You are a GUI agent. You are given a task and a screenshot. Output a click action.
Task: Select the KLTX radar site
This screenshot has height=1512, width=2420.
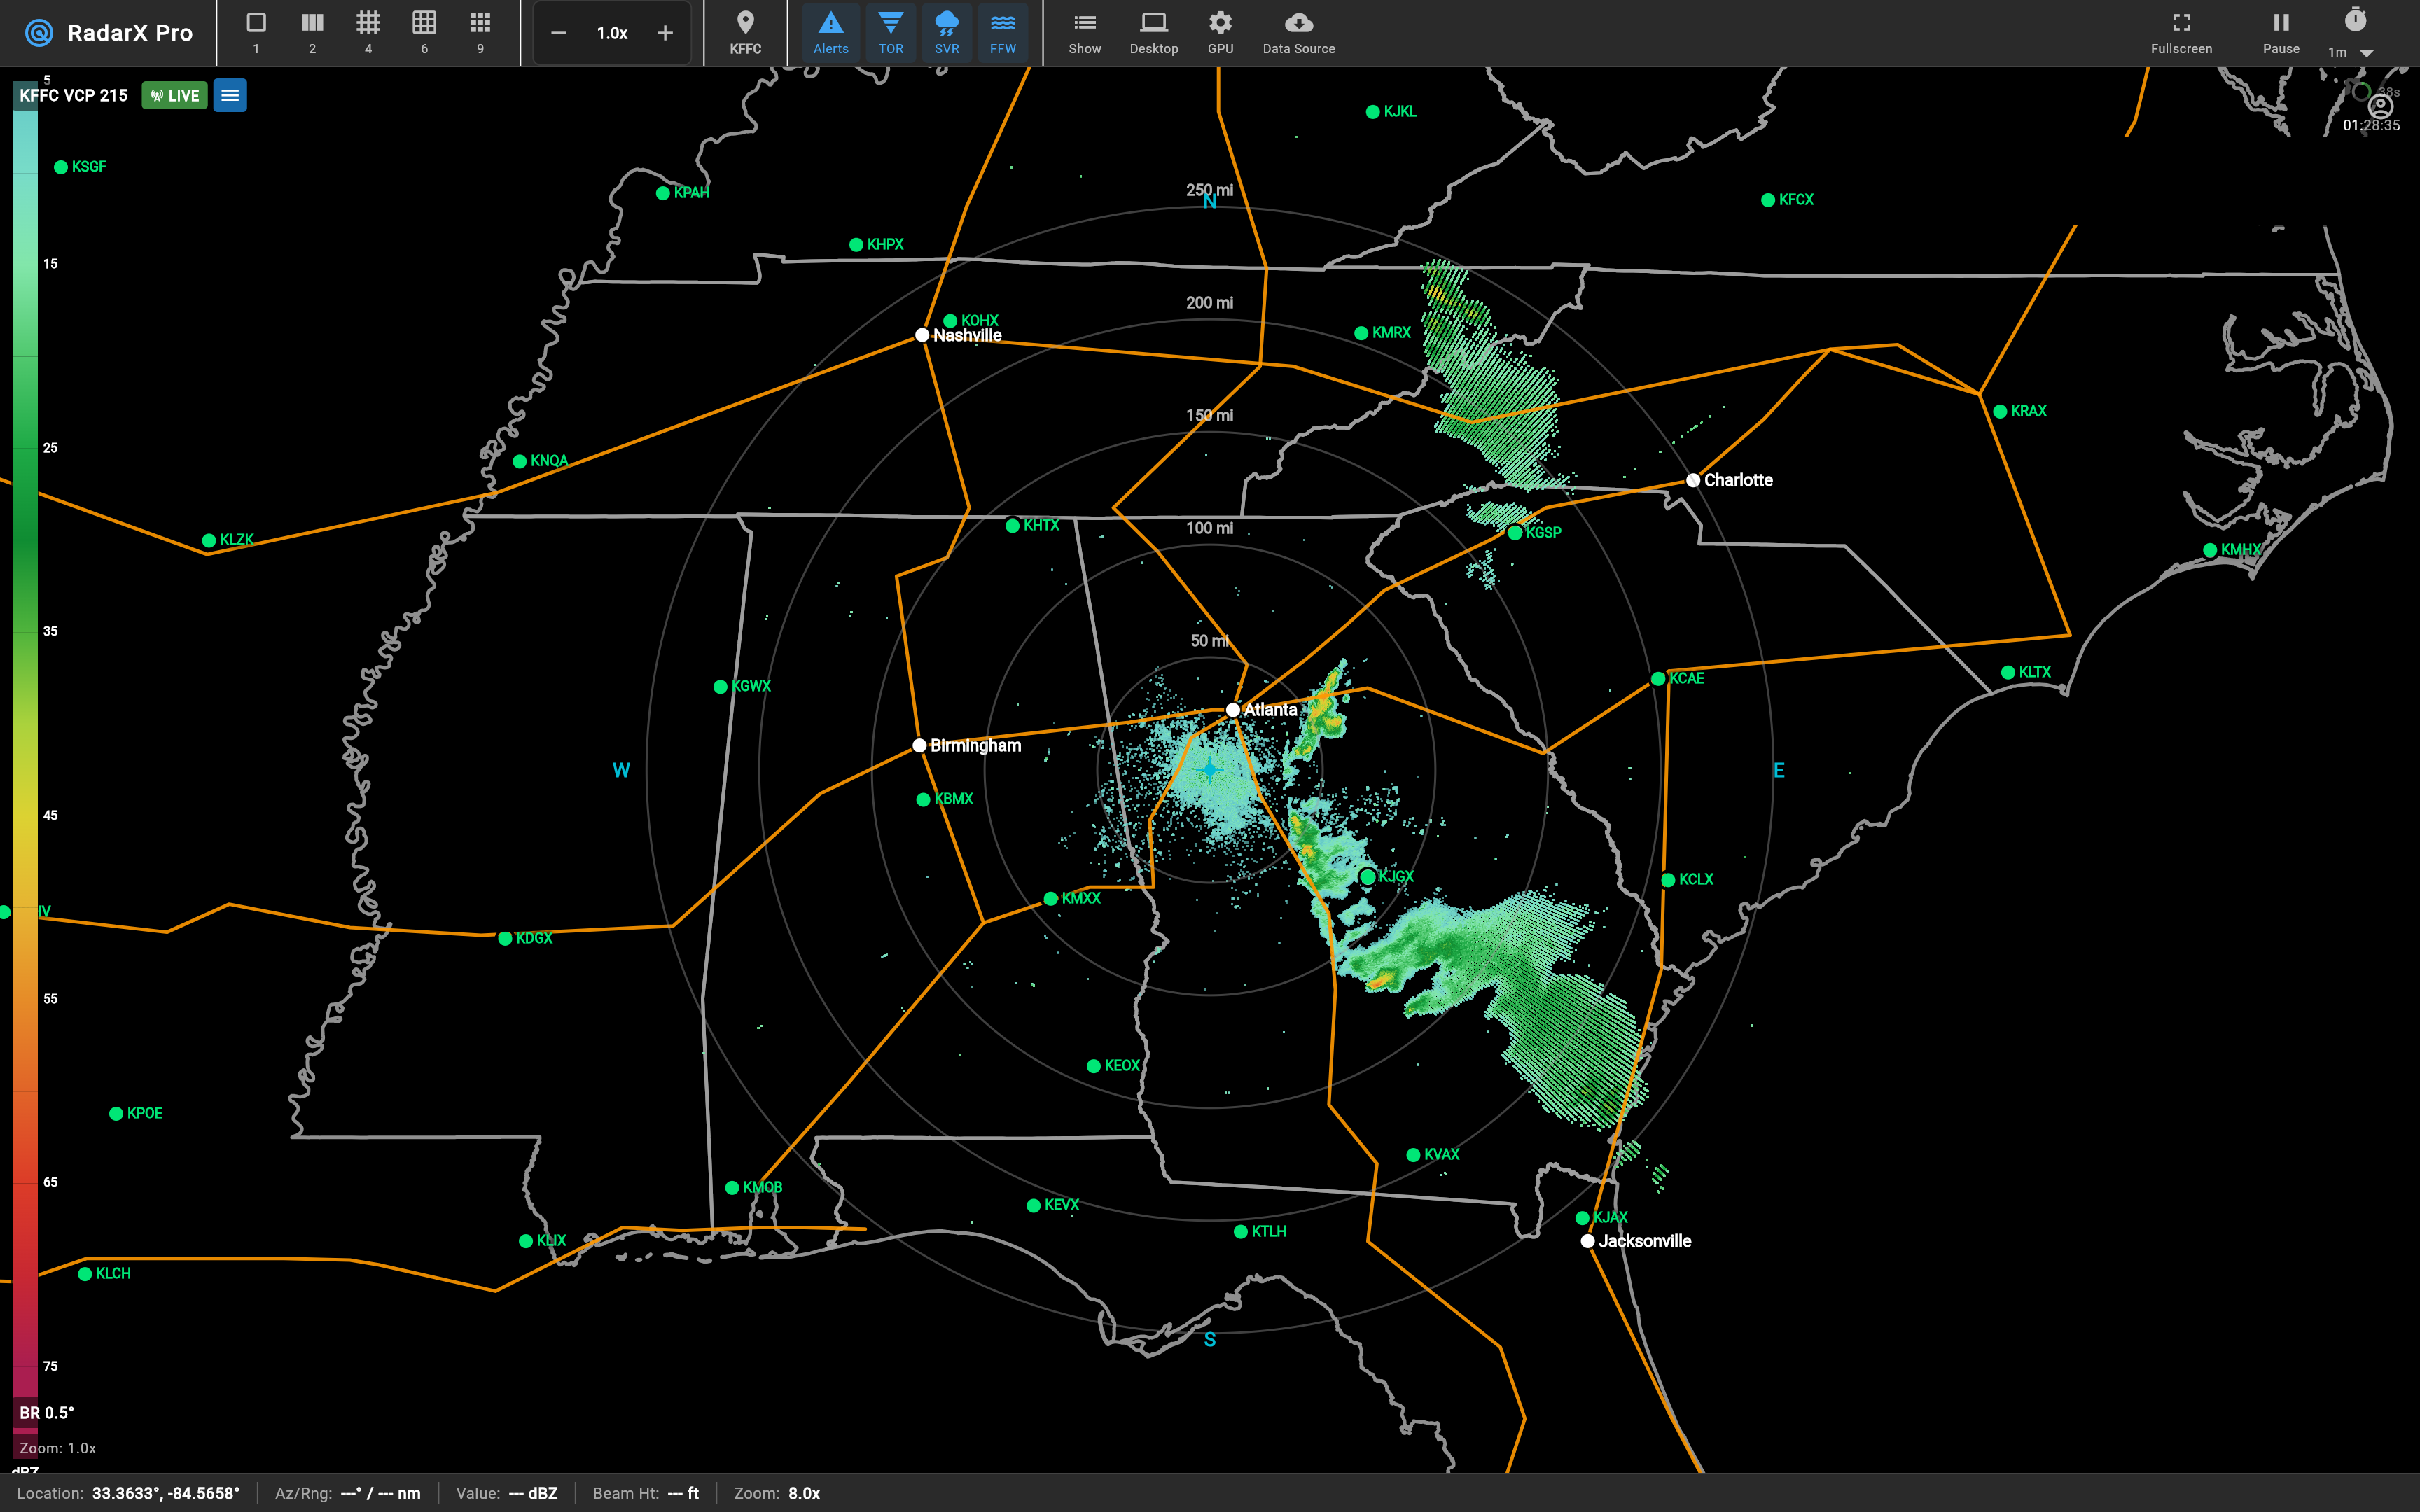coord(2008,672)
